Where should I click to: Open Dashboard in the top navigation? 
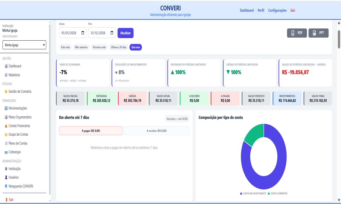coord(247,10)
